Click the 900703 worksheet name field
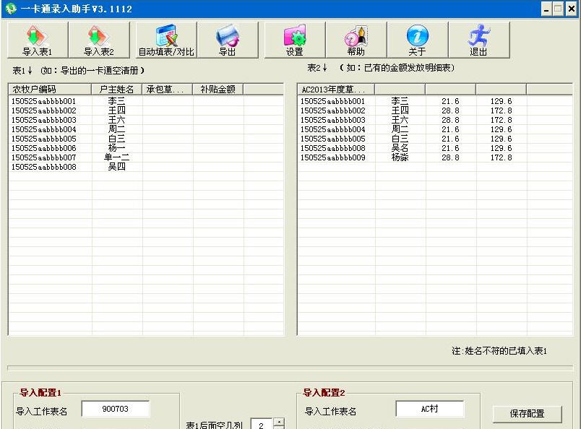 click(116, 408)
